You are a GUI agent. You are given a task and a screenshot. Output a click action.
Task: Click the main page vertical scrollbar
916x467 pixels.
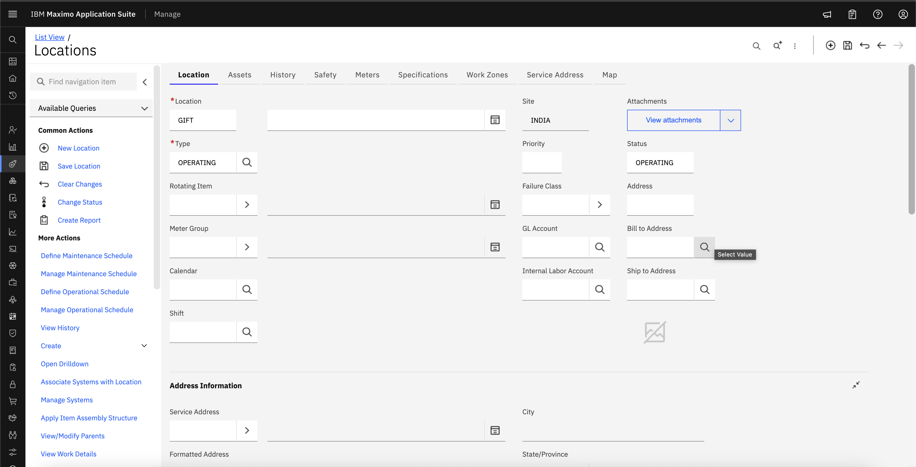(911, 139)
